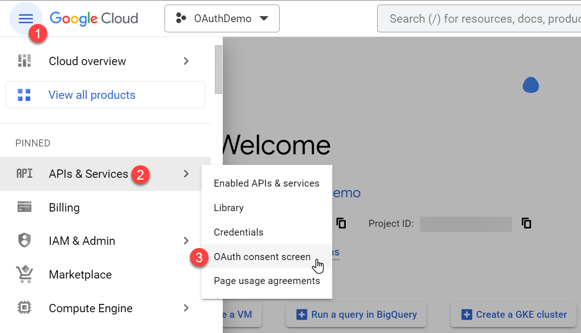Expand the Compute Engine submenu arrow
581x333 pixels.
point(186,308)
